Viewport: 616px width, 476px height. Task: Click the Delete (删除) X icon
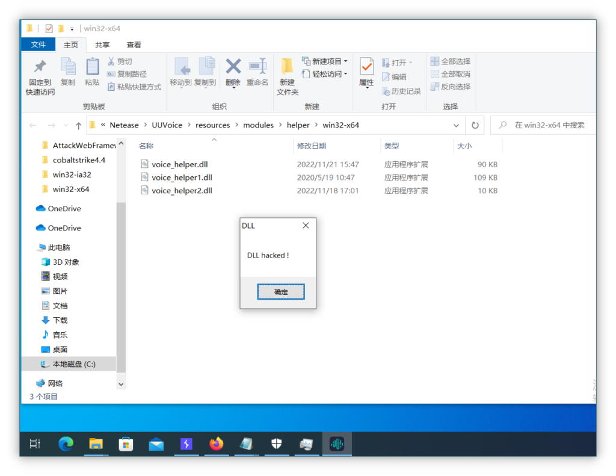[233, 66]
